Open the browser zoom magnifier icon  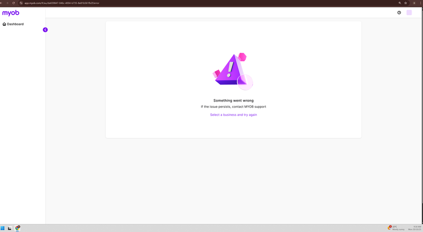click(x=400, y=3)
